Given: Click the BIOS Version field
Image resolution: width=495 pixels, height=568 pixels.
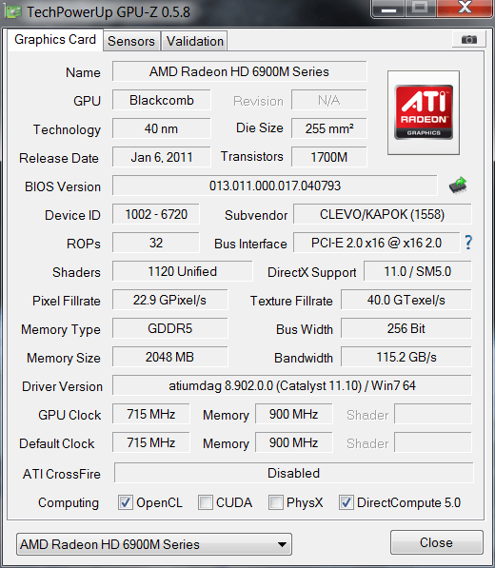Looking at the screenshot, I should click(x=275, y=186).
